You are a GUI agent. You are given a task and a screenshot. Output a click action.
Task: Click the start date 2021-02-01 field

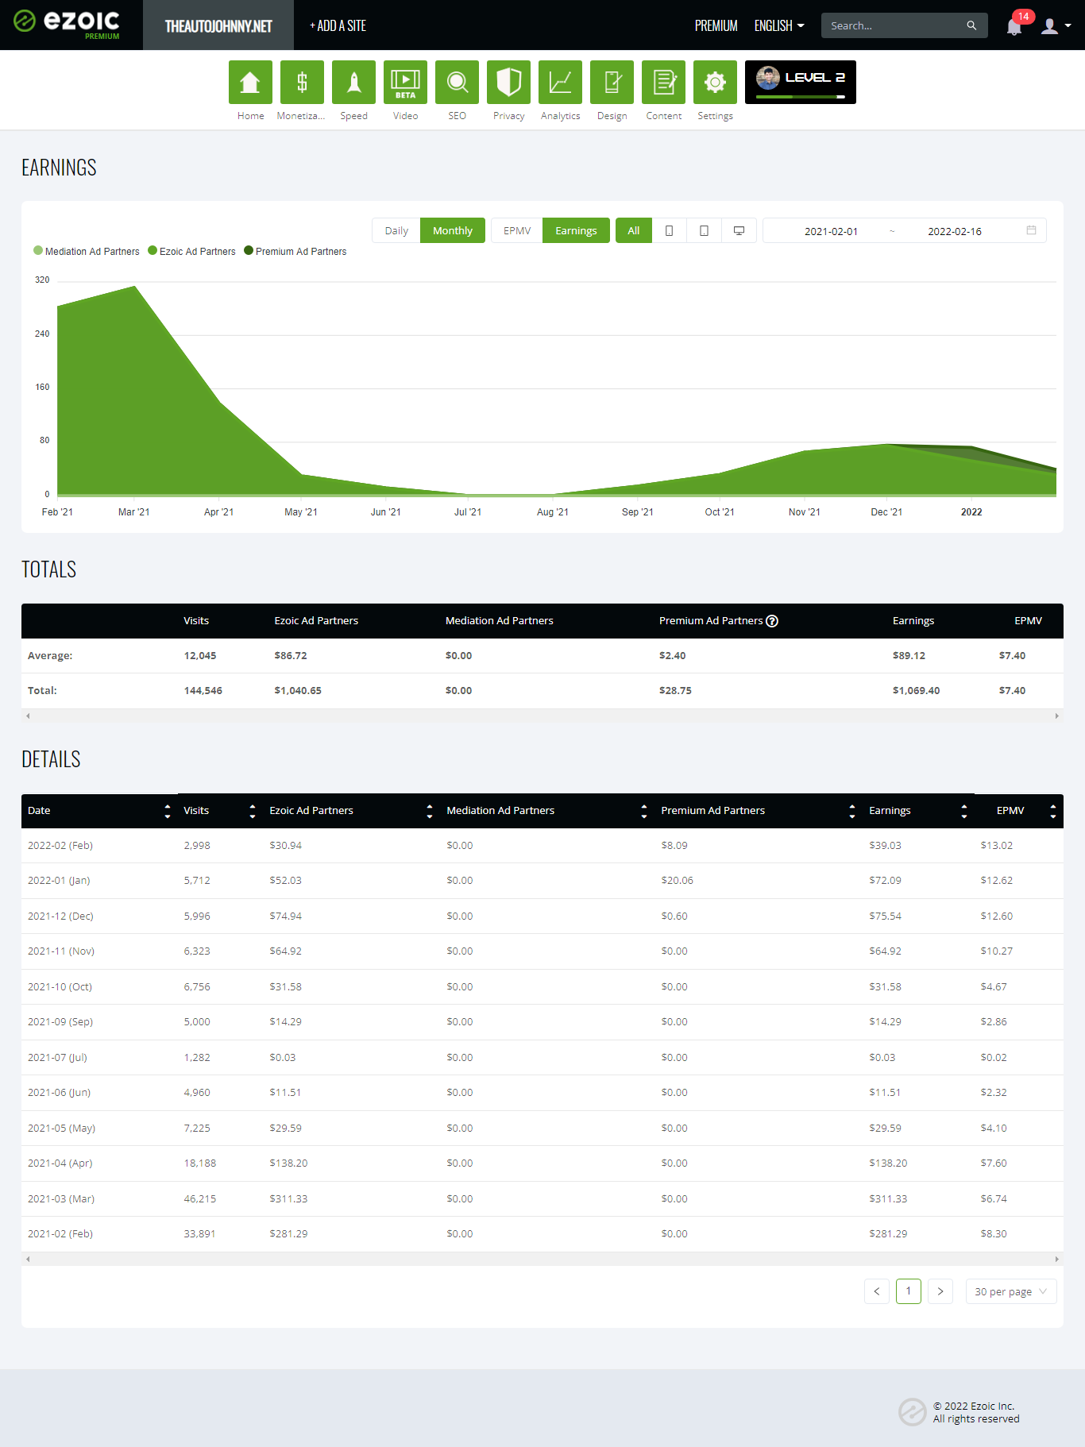831,231
